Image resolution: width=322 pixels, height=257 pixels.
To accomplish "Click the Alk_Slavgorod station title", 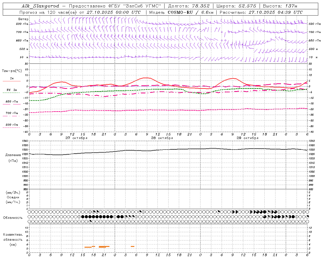I will pos(41,6).
